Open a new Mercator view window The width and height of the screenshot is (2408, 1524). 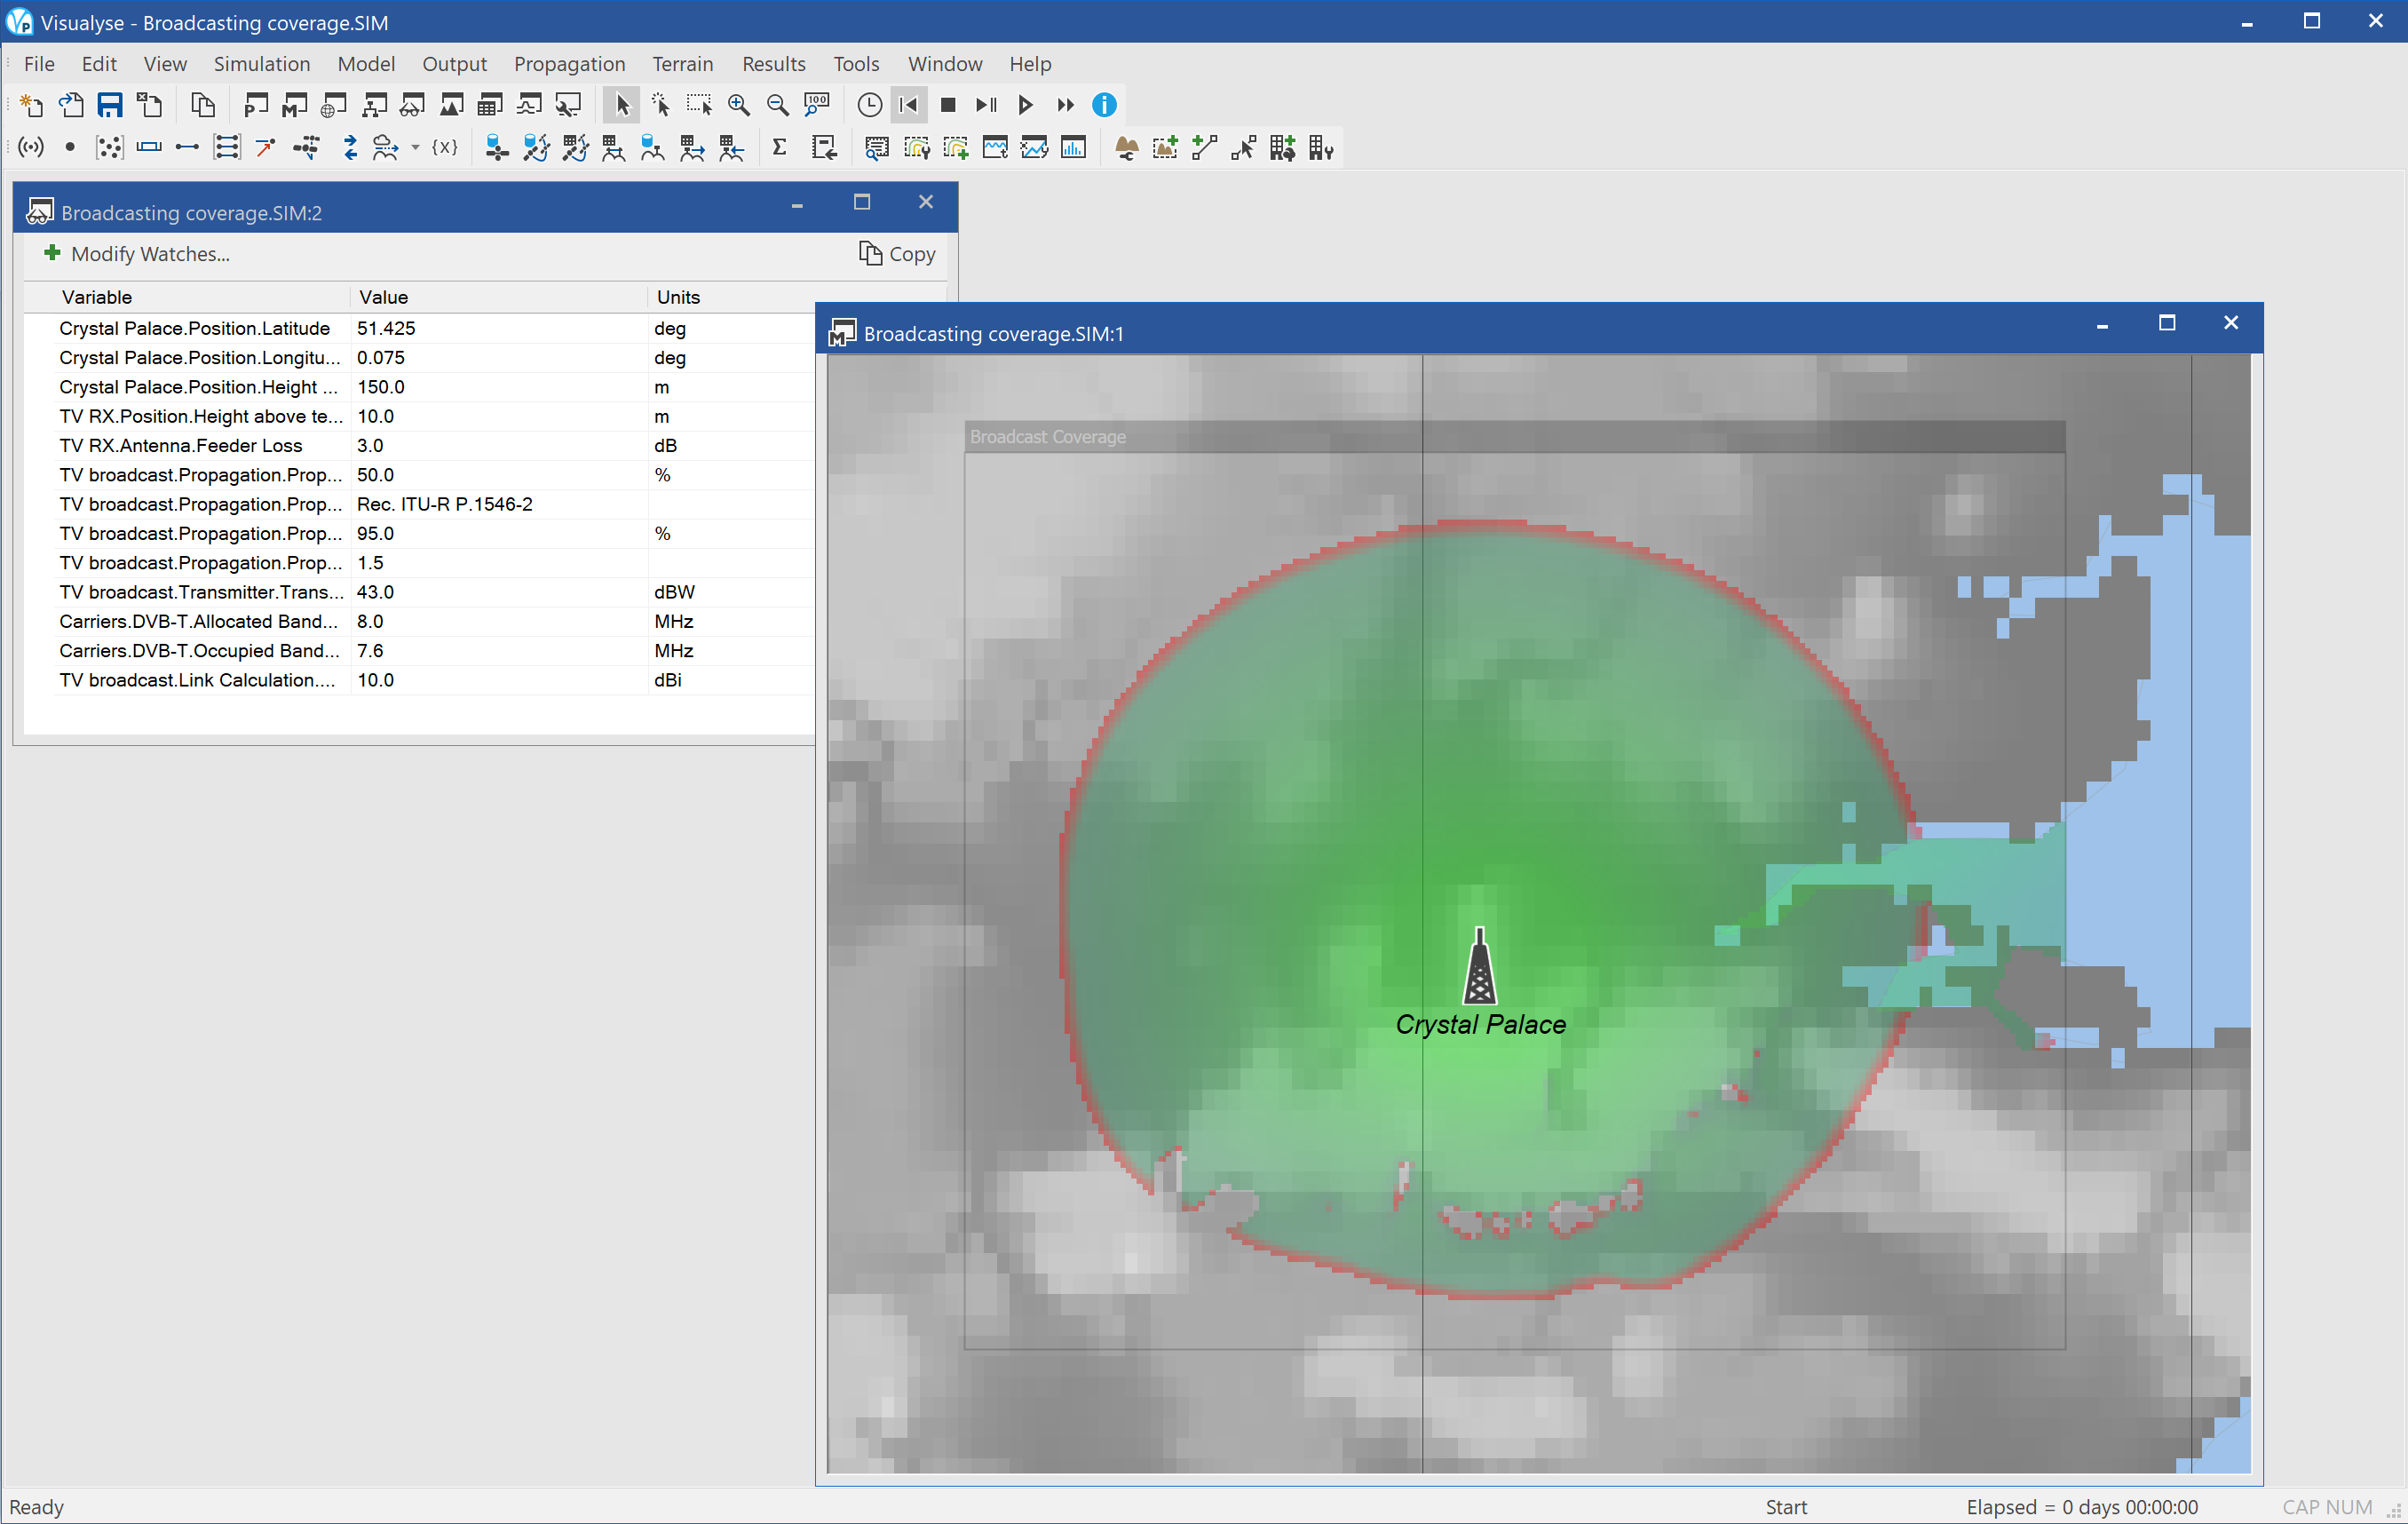click(295, 105)
